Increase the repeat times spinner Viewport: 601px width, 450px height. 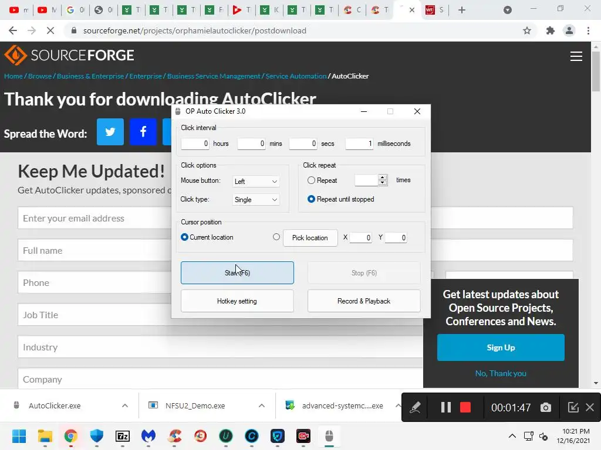[x=383, y=177]
